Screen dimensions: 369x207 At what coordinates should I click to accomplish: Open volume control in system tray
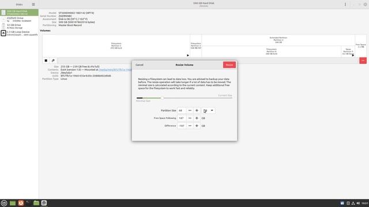click(358, 203)
